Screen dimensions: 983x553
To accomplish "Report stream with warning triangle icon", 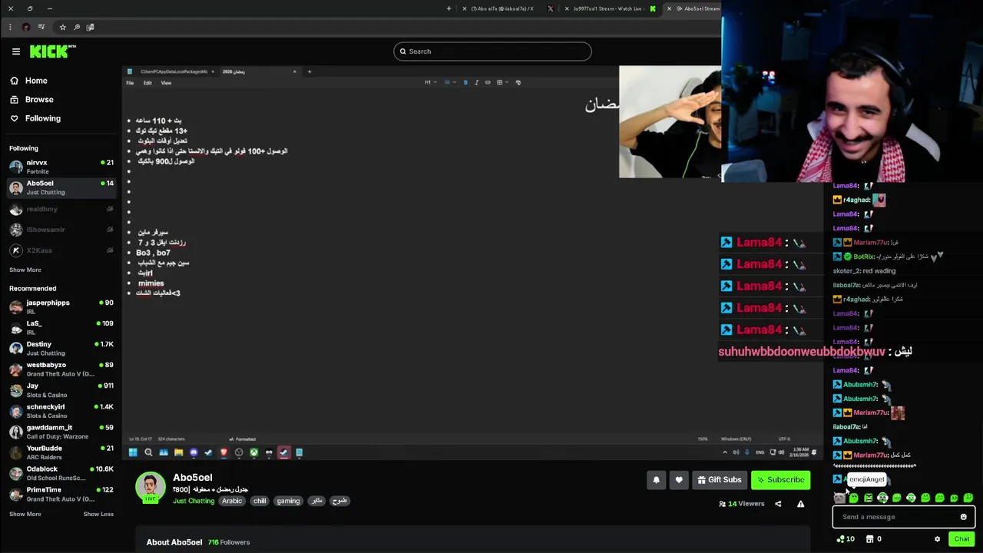I will (800, 504).
